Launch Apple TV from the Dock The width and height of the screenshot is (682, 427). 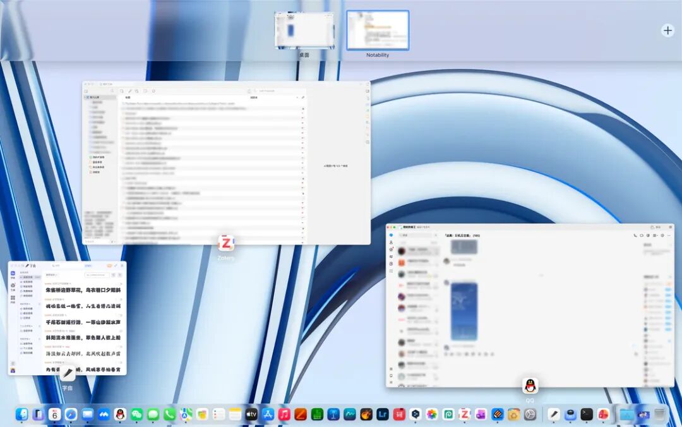pyautogui.click(x=251, y=414)
